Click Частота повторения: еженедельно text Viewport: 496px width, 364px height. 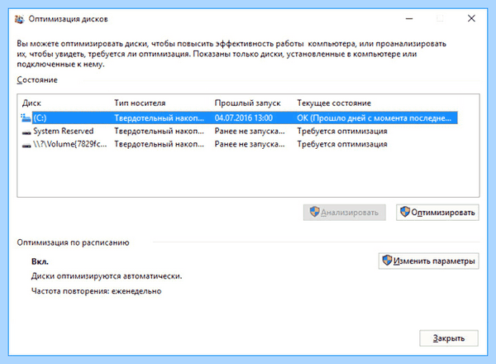(96, 291)
